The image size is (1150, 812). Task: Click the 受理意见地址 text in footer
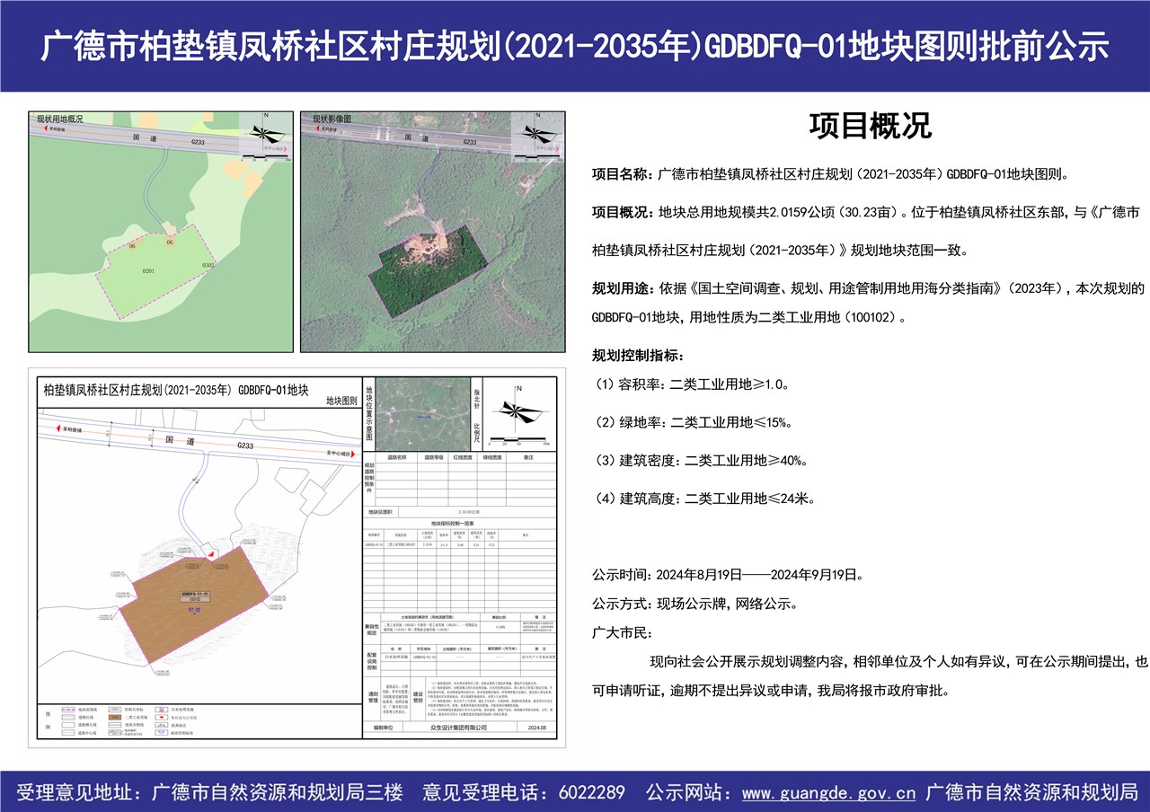pyautogui.click(x=211, y=793)
